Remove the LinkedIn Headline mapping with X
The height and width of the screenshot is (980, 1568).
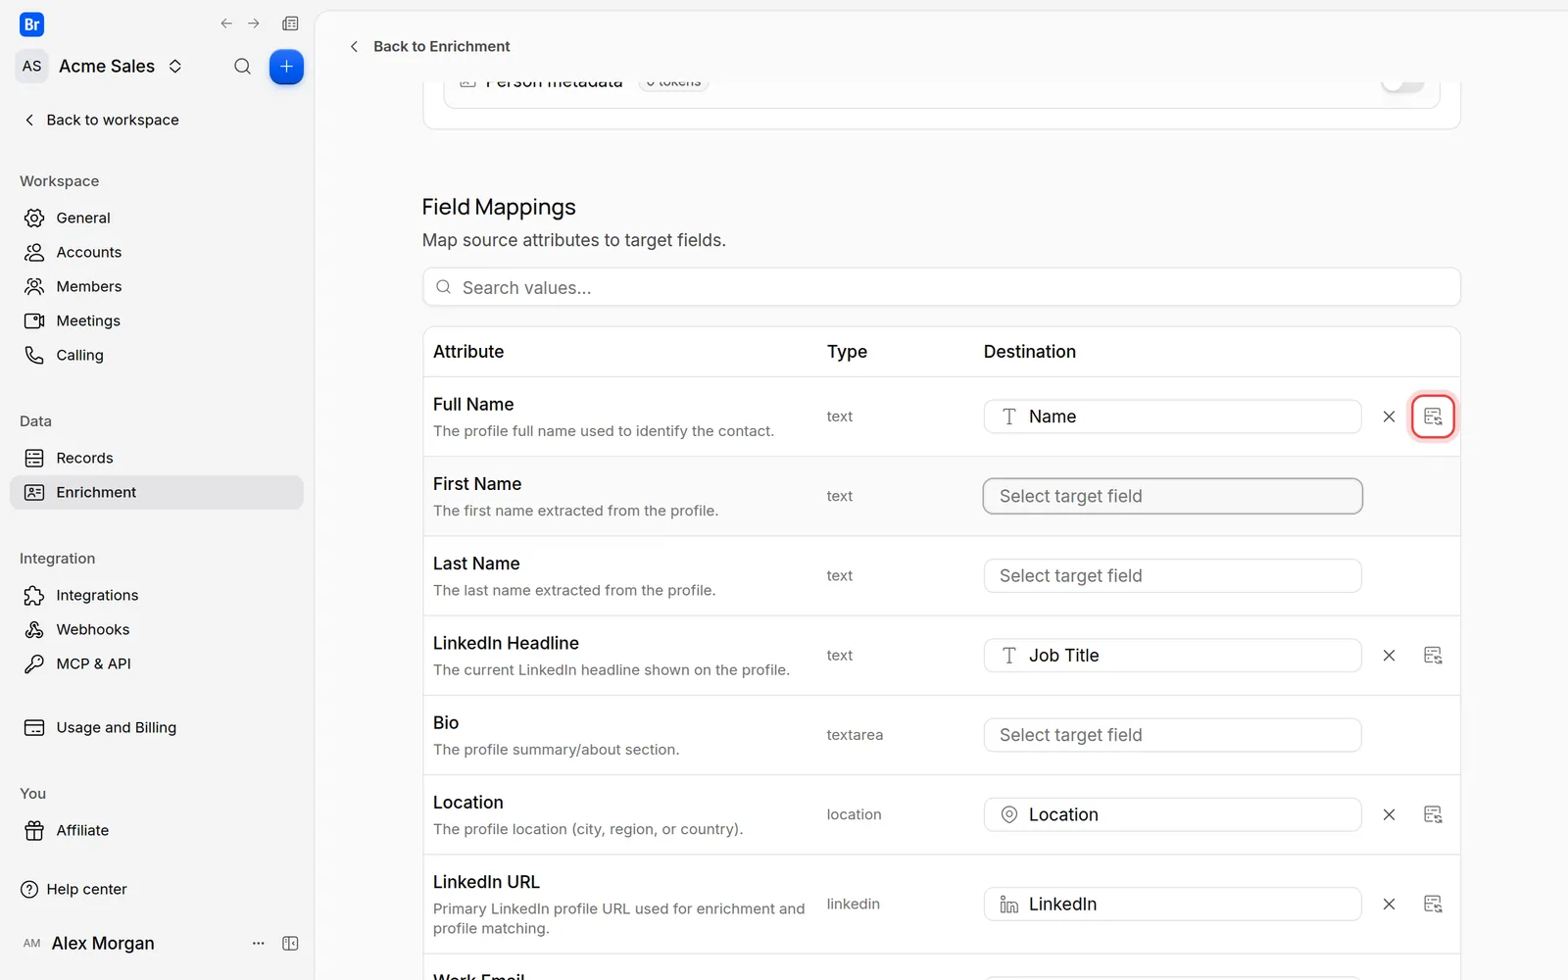point(1389,656)
